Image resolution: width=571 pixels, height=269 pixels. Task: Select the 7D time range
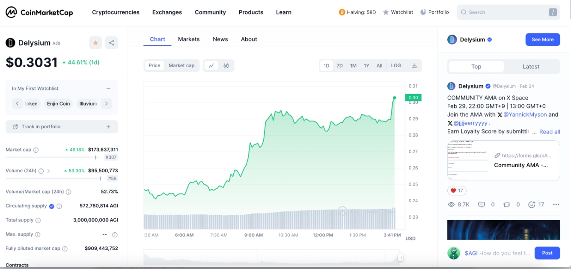pos(339,65)
